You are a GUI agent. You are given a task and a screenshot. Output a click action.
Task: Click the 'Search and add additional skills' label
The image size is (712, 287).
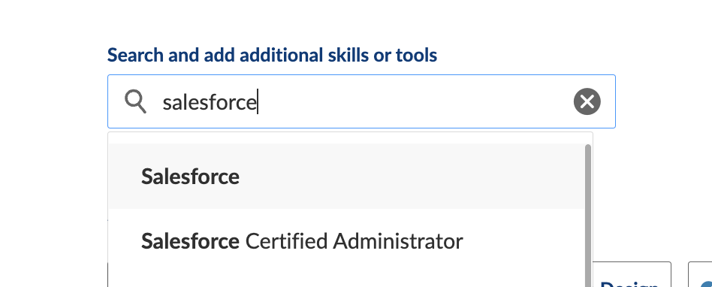(272, 55)
